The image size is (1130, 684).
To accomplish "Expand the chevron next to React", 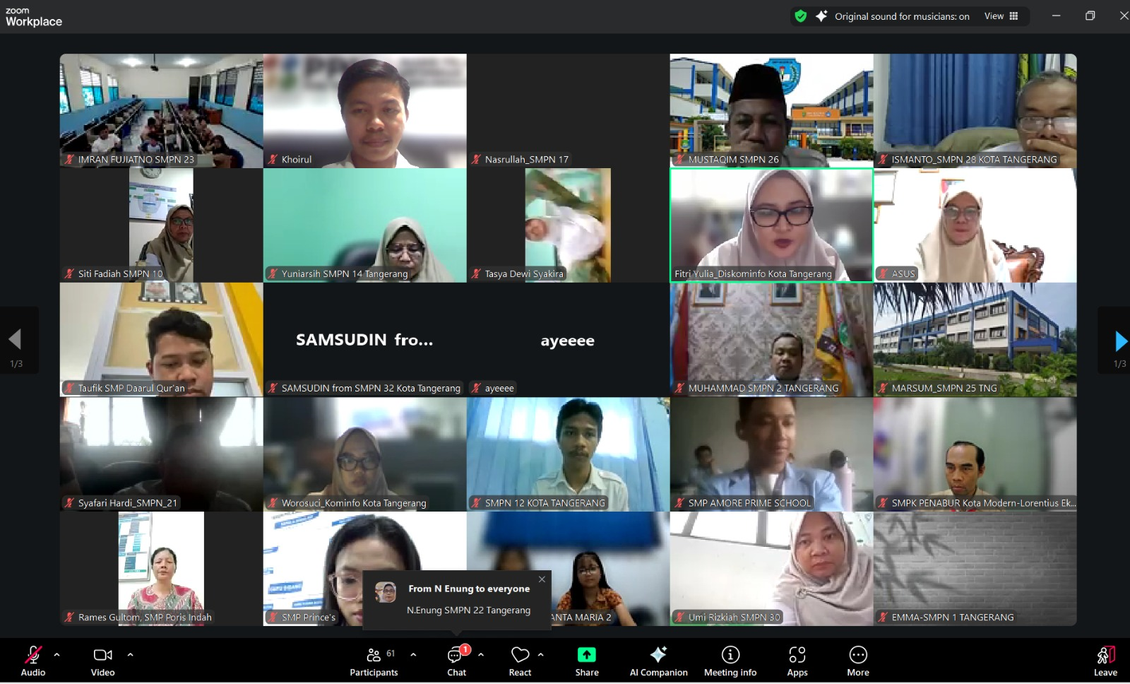I will coord(540,654).
